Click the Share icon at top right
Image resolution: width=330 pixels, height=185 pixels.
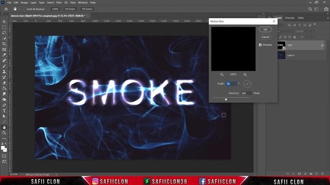(326, 9)
